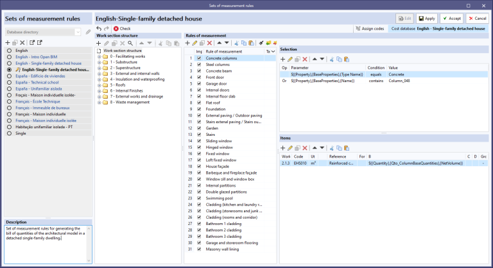Click the search magnifier in the Work section structure toolbar
The image size is (493, 268).
(130, 44)
